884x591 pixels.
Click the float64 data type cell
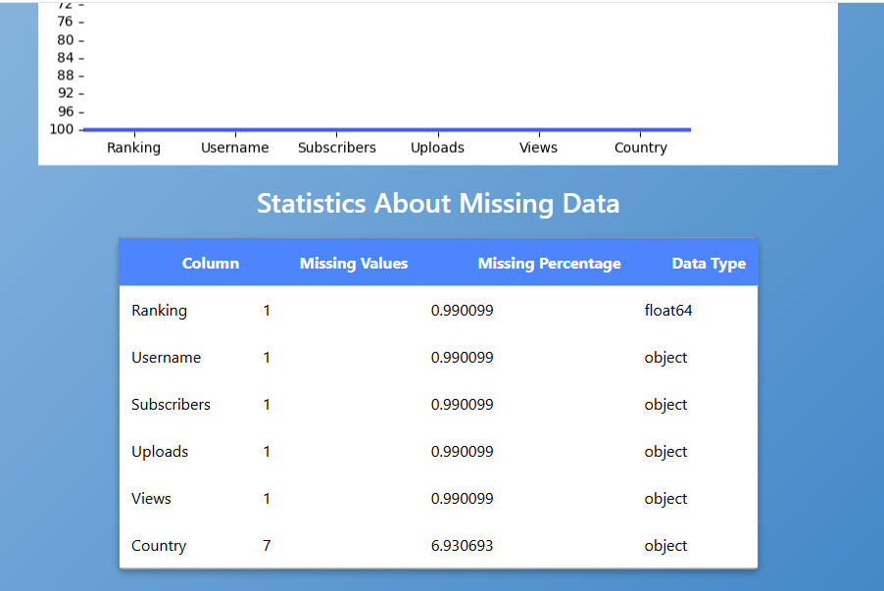(668, 310)
